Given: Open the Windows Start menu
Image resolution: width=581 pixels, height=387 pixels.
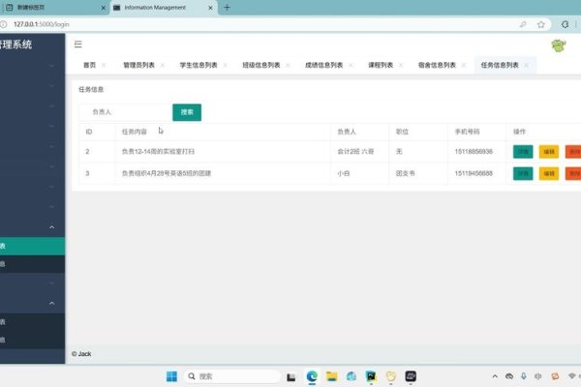Looking at the screenshot, I should pyautogui.click(x=171, y=376).
